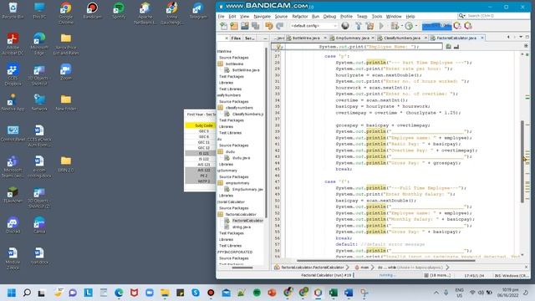Open the Edit menu
Screen dimensions: 535x301
click(232, 16)
